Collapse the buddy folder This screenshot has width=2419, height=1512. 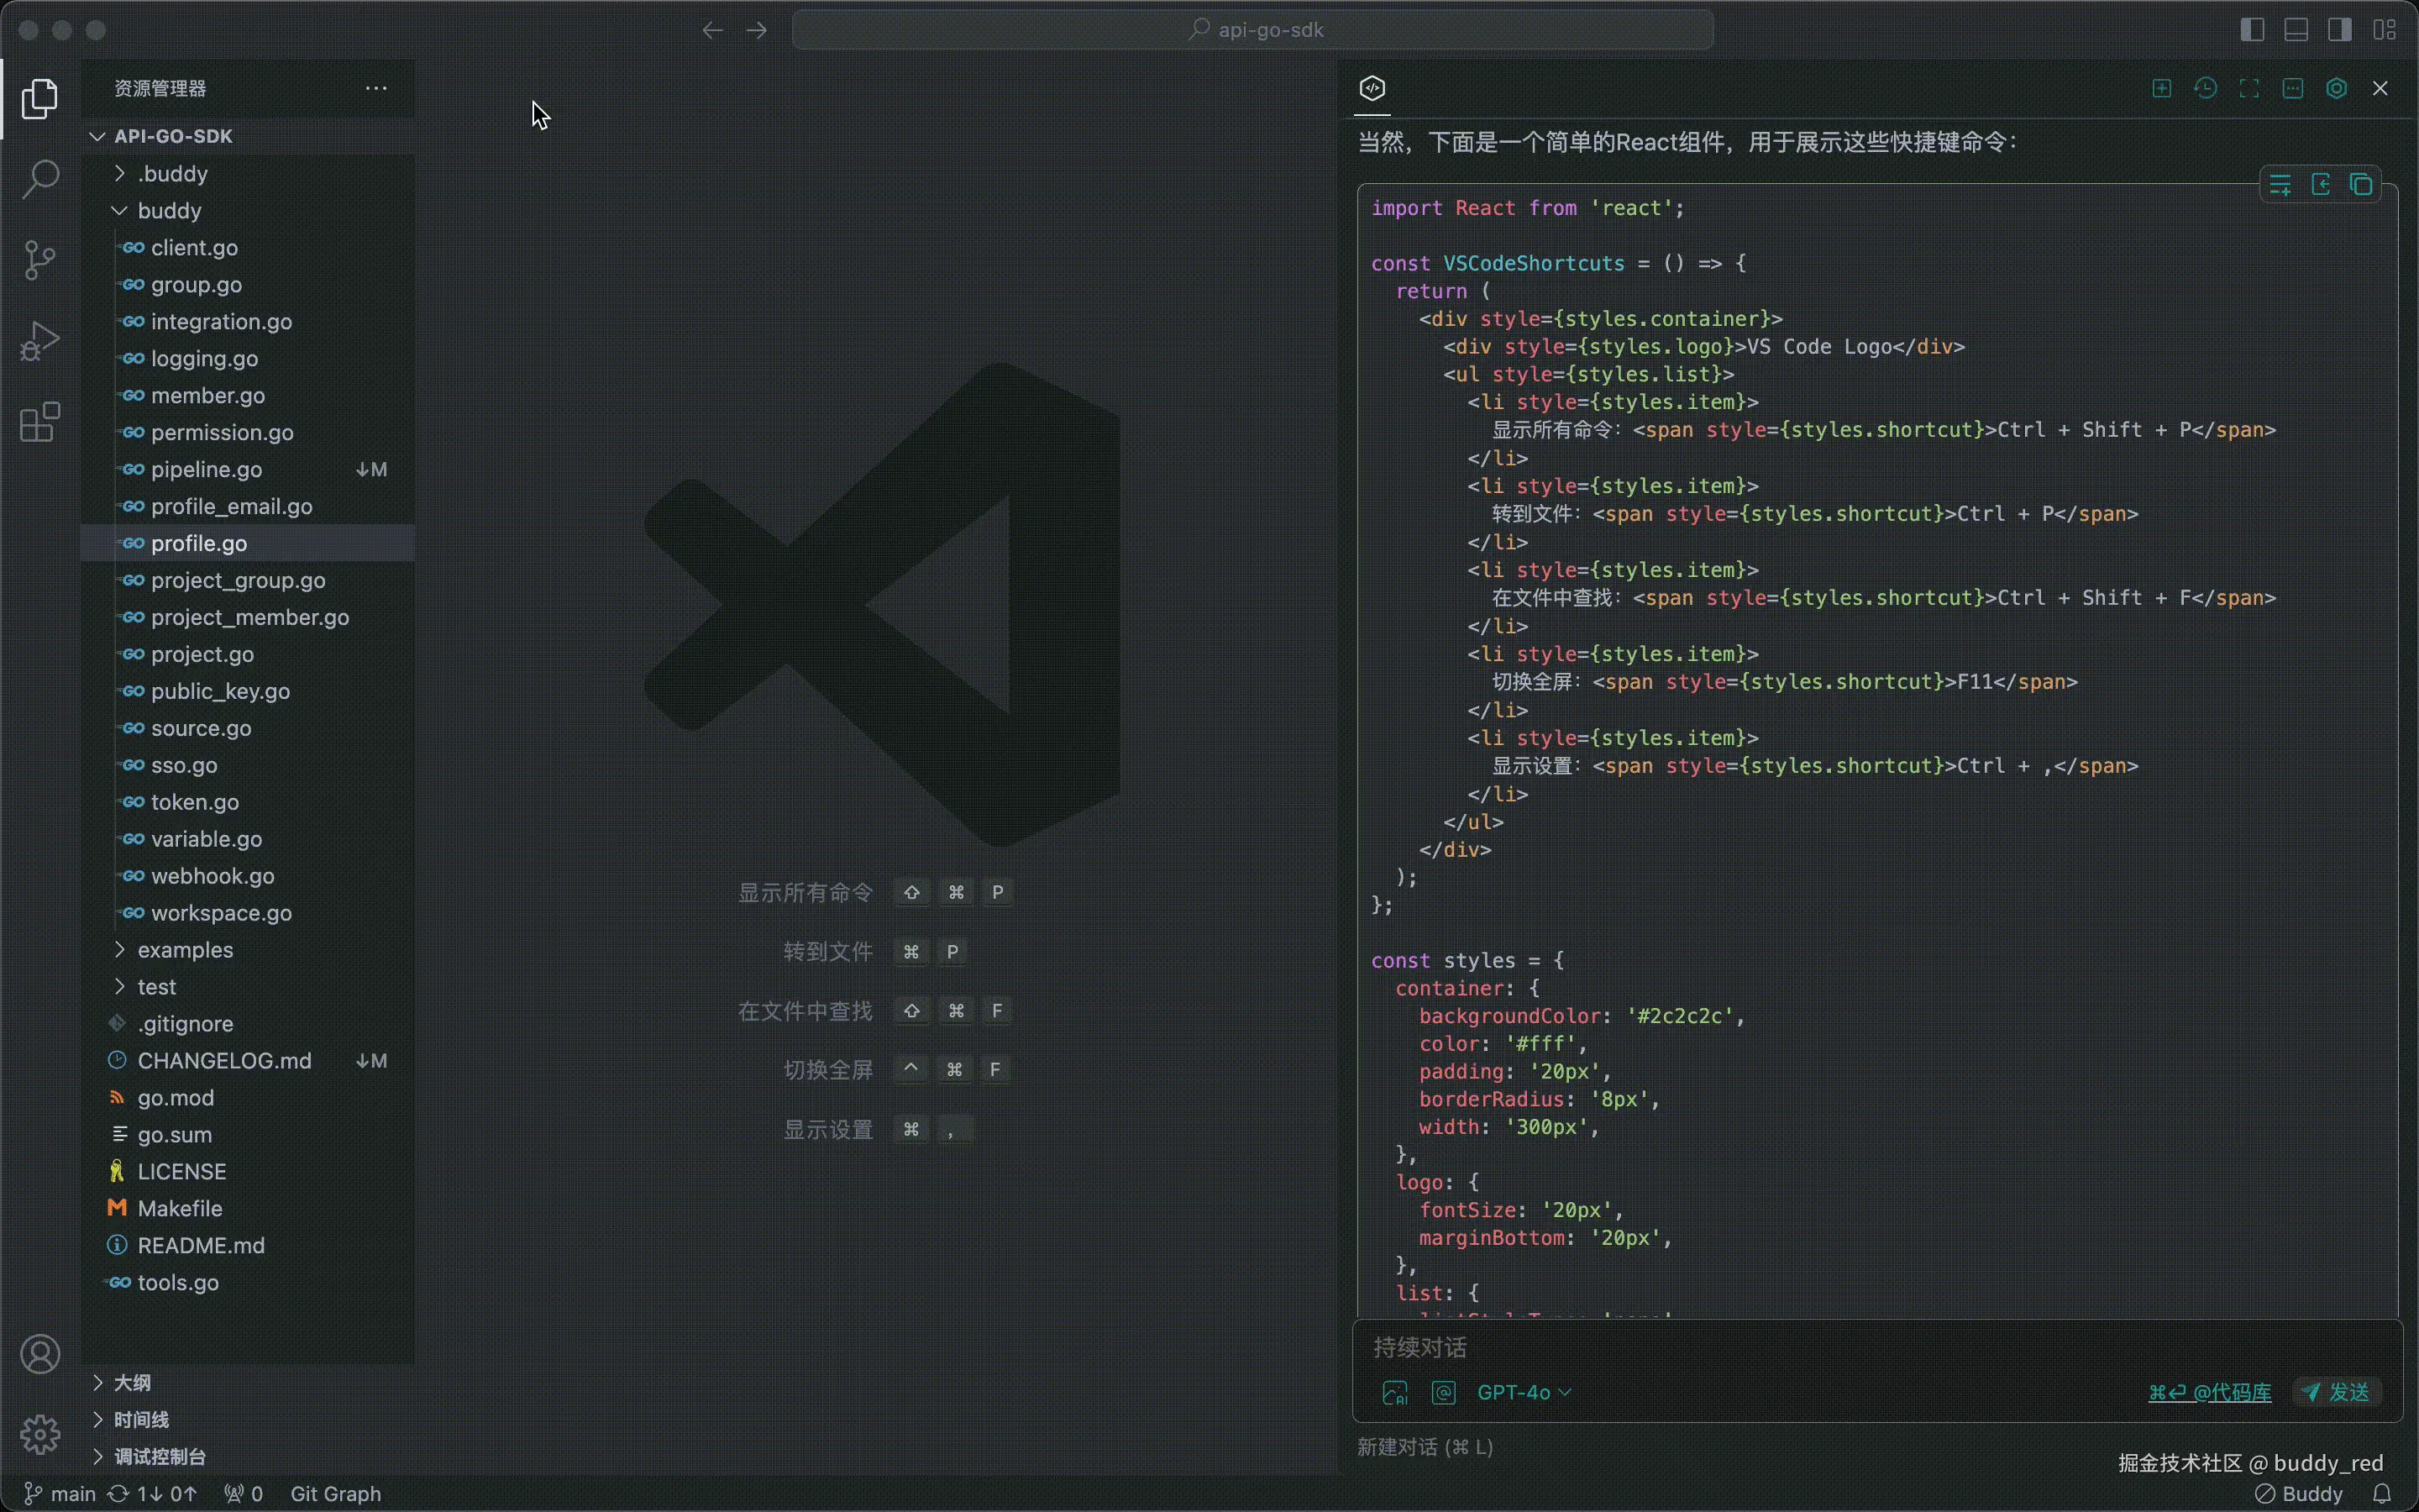click(x=248, y=211)
